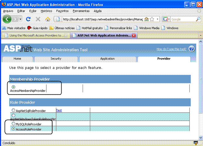This screenshot has height=146, width=203.
Task: Start search with magnifier icon
Action: click(x=198, y=19)
